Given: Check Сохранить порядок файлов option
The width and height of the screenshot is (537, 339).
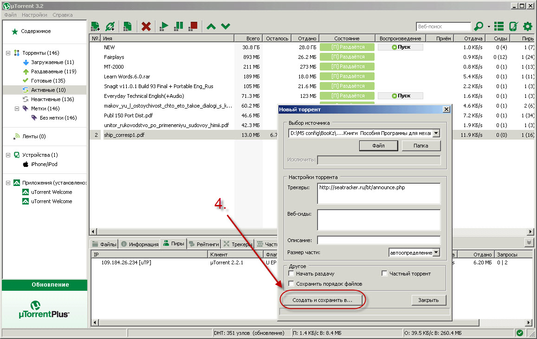Looking at the screenshot, I should pyautogui.click(x=291, y=283).
